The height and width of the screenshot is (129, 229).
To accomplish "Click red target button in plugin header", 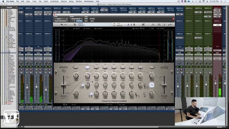I will 173,19.
